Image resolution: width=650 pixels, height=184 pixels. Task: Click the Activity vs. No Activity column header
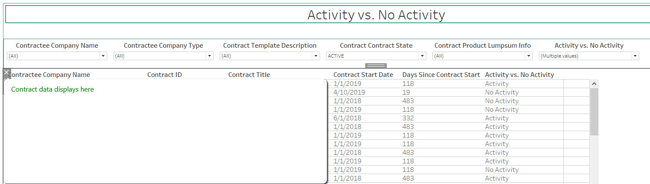(519, 75)
